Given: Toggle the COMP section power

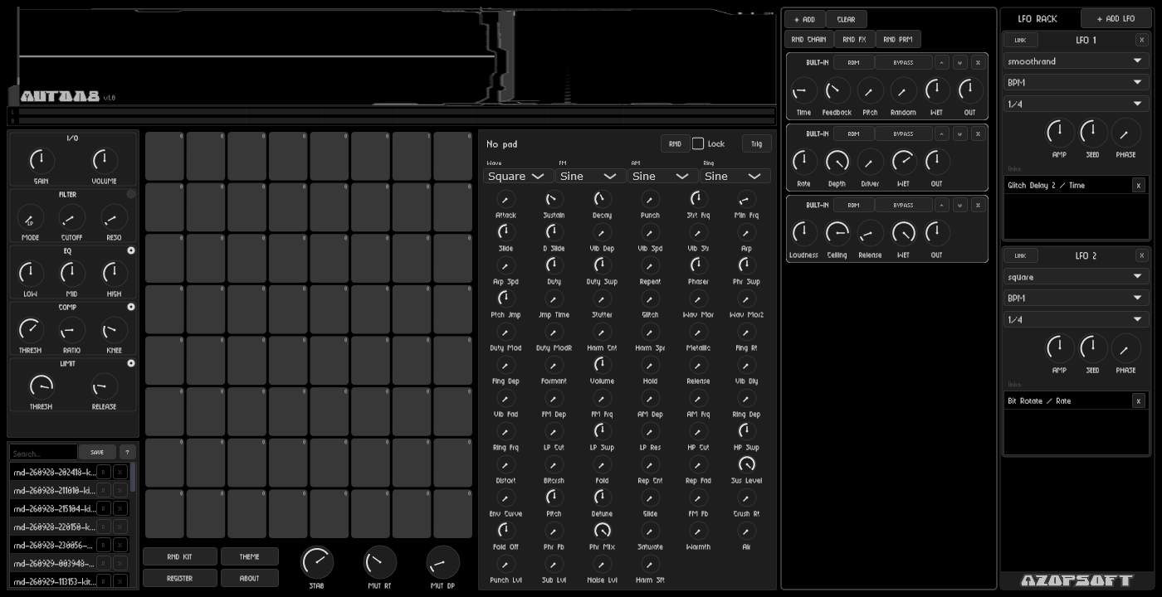Looking at the screenshot, I should pos(131,307).
